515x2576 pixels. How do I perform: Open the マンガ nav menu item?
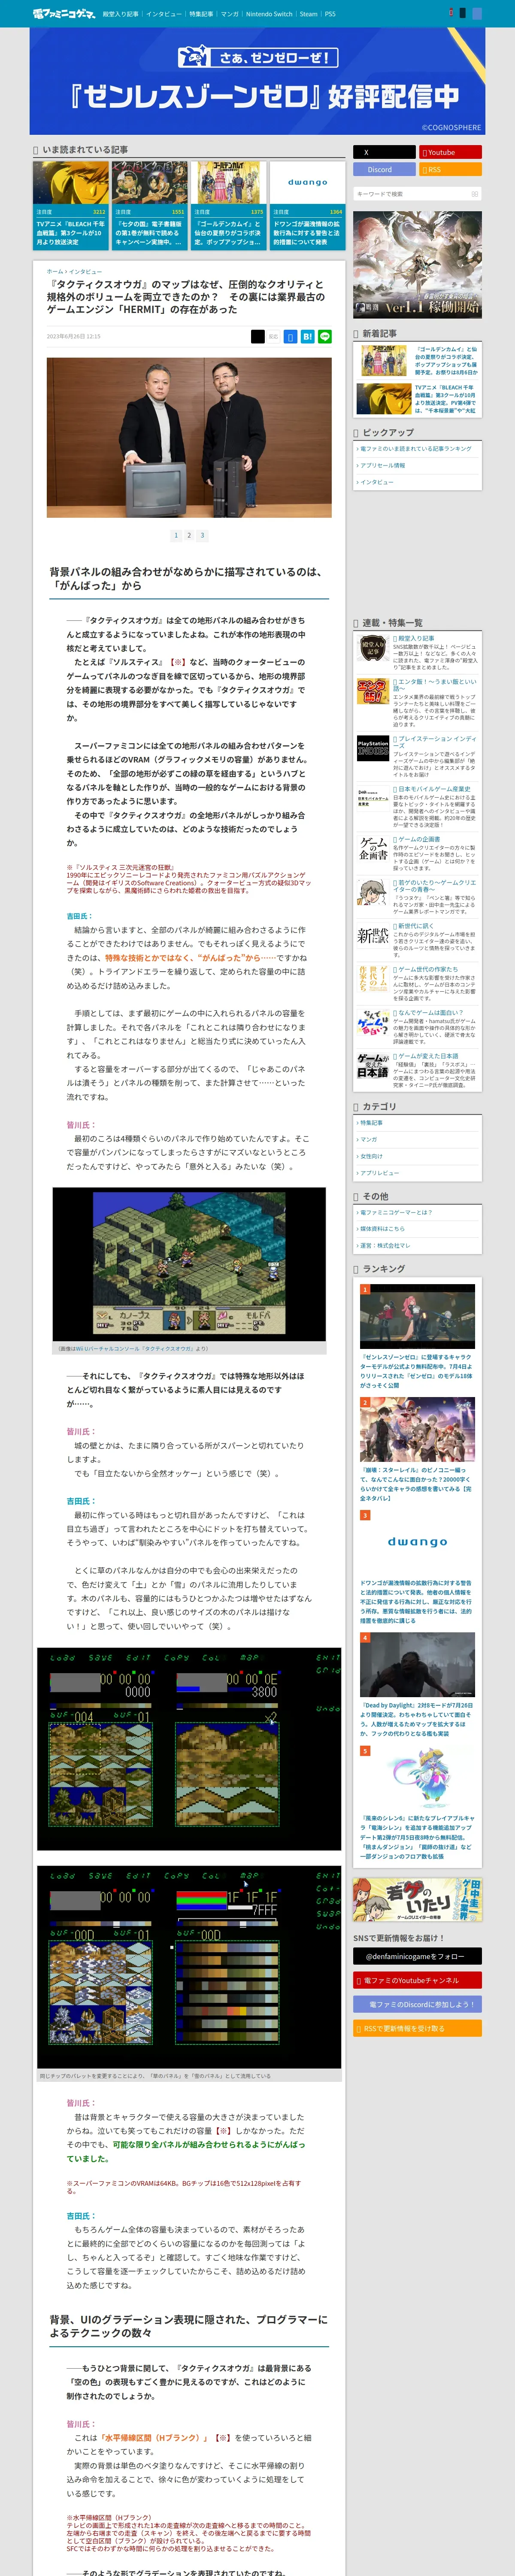point(230,14)
